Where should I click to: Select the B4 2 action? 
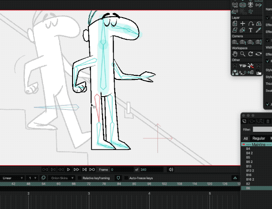pos(257,153)
